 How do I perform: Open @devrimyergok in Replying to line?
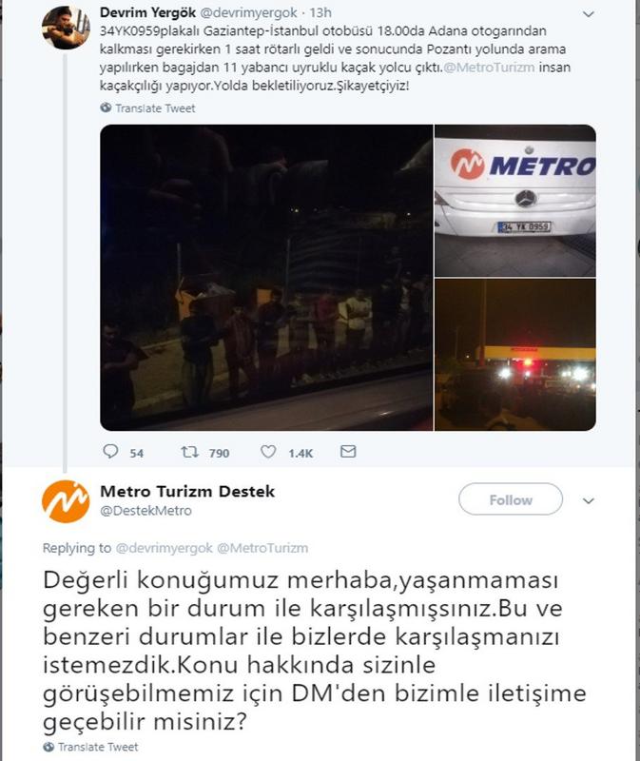(x=164, y=548)
